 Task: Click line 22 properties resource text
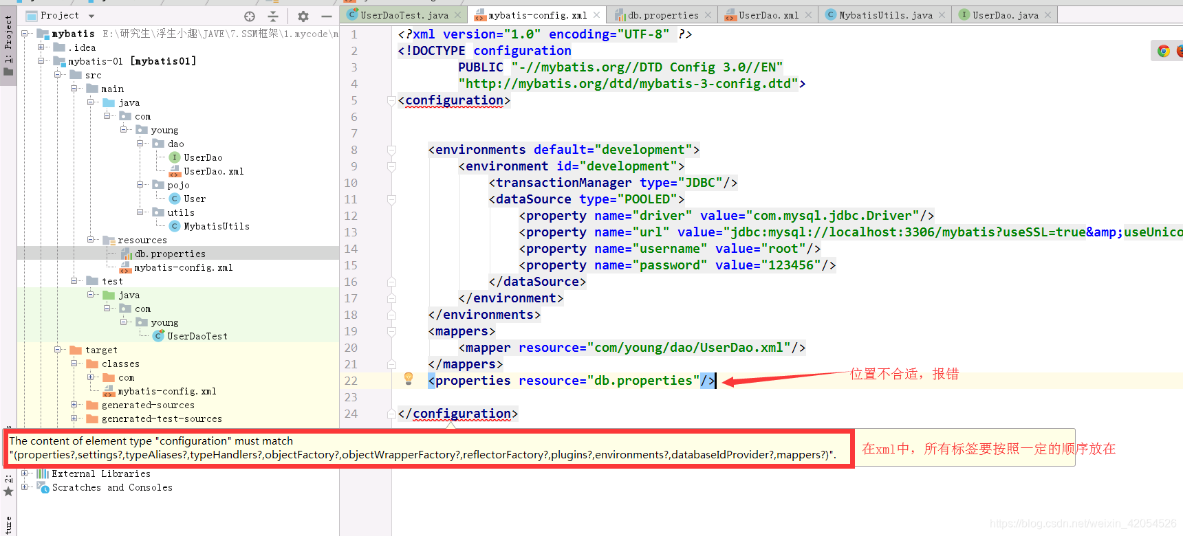[x=572, y=381]
